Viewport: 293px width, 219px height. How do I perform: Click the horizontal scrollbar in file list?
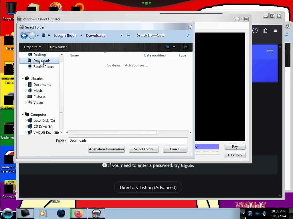tap(113, 132)
